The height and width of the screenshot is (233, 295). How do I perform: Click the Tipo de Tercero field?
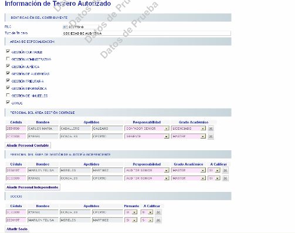(x=147, y=33)
